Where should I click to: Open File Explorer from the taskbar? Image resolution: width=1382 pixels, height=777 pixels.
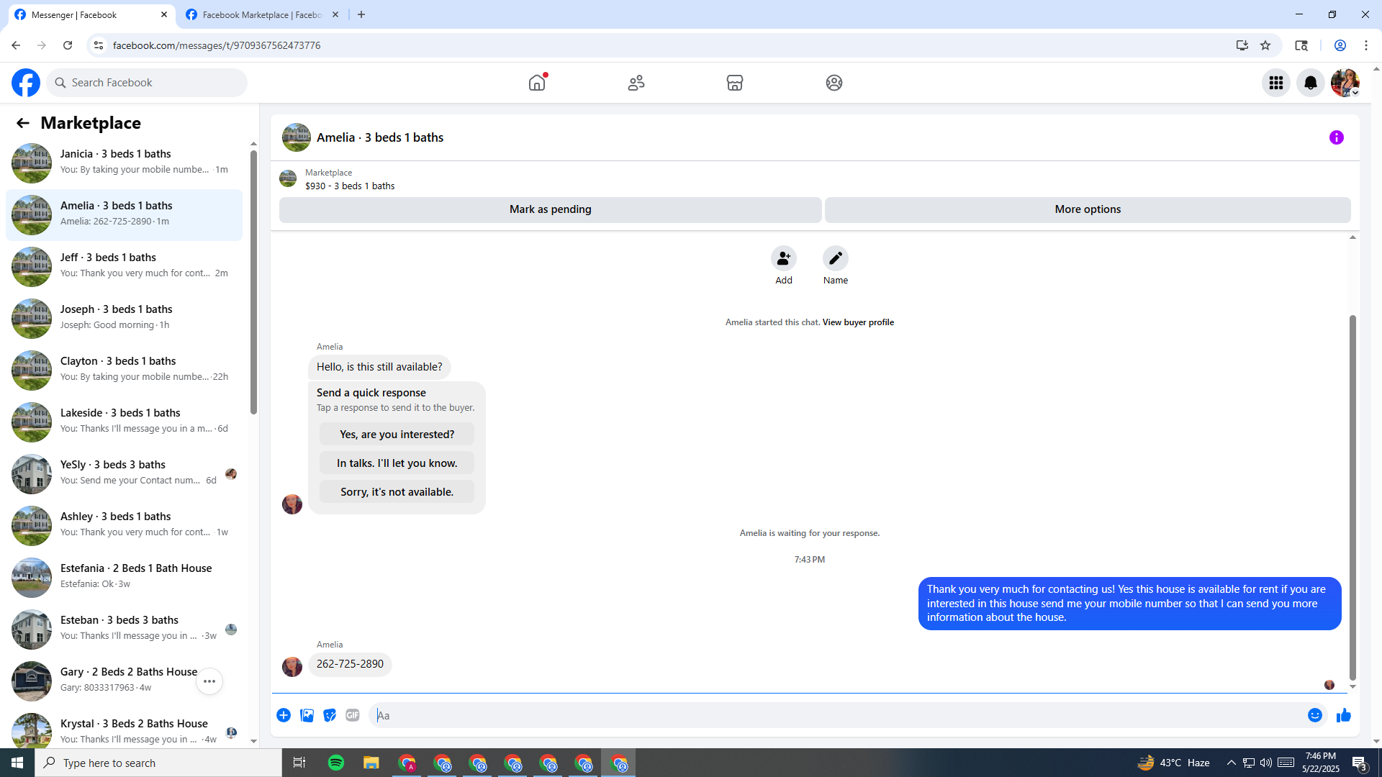[371, 763]
